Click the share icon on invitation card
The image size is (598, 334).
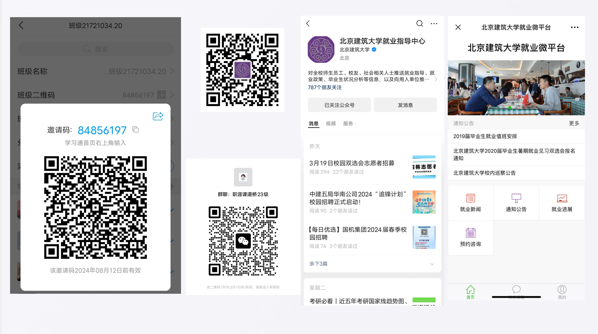tap(158, 116)
